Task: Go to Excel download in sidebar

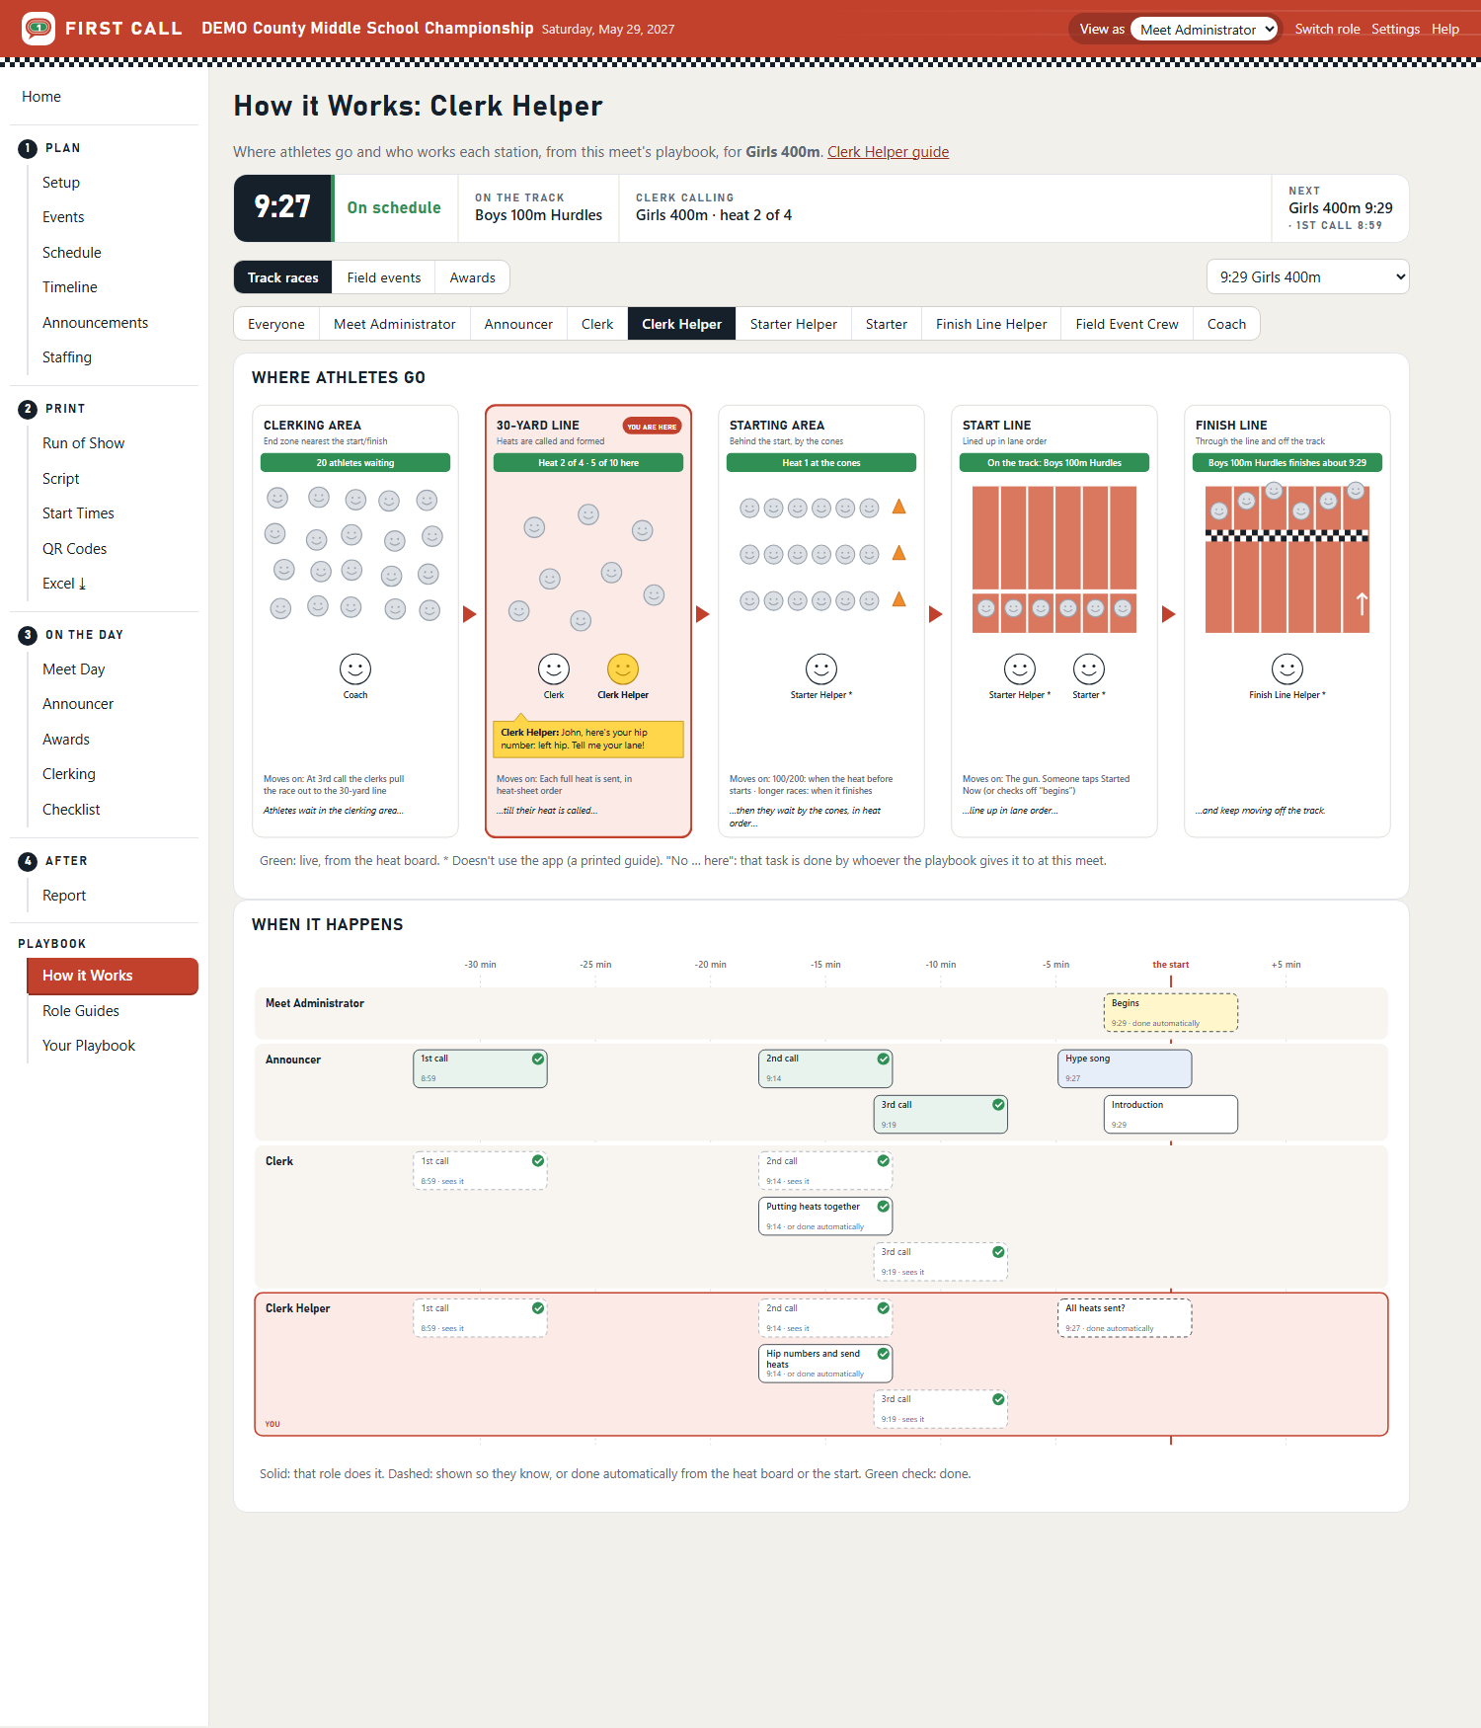Action: [64, 584]
